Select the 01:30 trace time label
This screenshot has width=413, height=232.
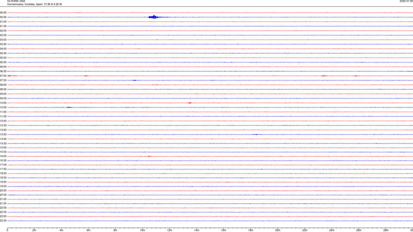click(3, 26)
